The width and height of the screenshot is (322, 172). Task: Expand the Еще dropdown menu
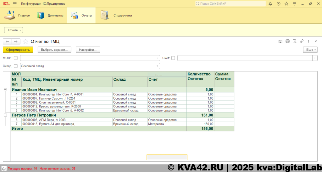(x=310, y=50)
